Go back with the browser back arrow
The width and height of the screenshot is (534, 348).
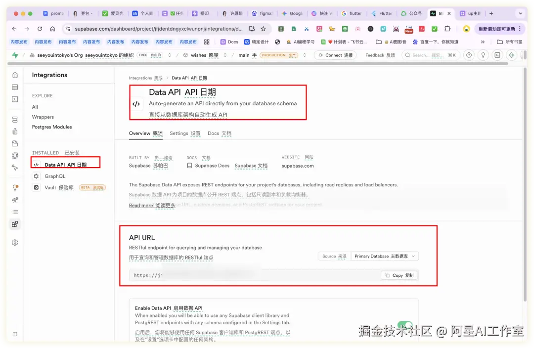click(x=14, y=29)
